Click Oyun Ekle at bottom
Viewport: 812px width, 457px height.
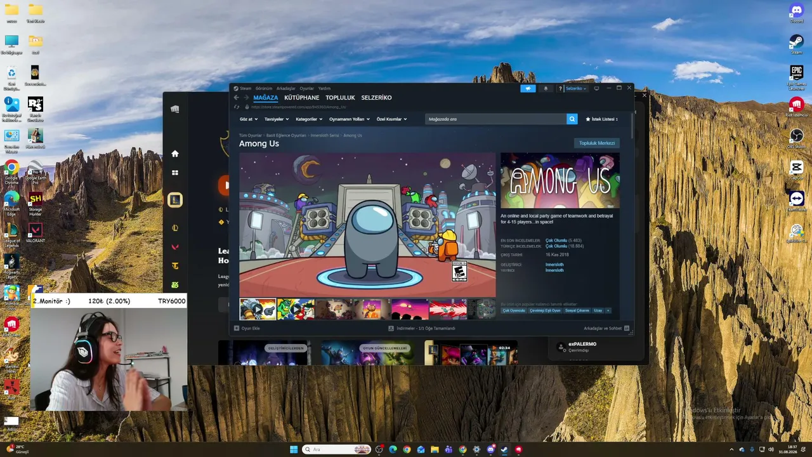247,328
